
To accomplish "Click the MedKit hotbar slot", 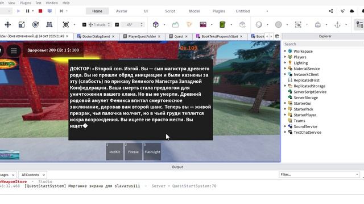I will coord(115,151).
